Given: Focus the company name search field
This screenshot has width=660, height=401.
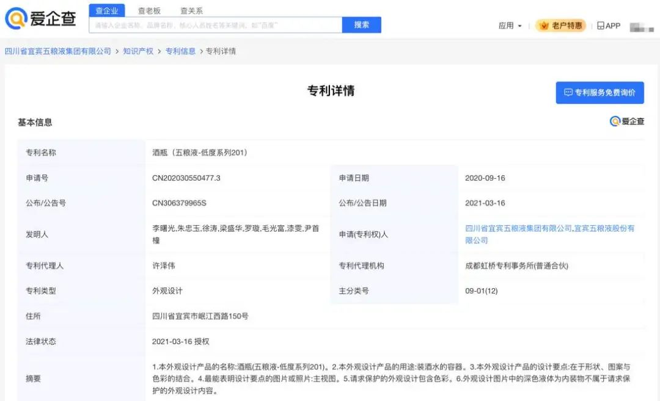Looking at the screenshot, I should pyautogui.click(x=216, y=25).
